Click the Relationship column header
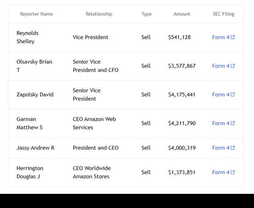This screenshot has width=254, height=208. click(x=99, y=14)
